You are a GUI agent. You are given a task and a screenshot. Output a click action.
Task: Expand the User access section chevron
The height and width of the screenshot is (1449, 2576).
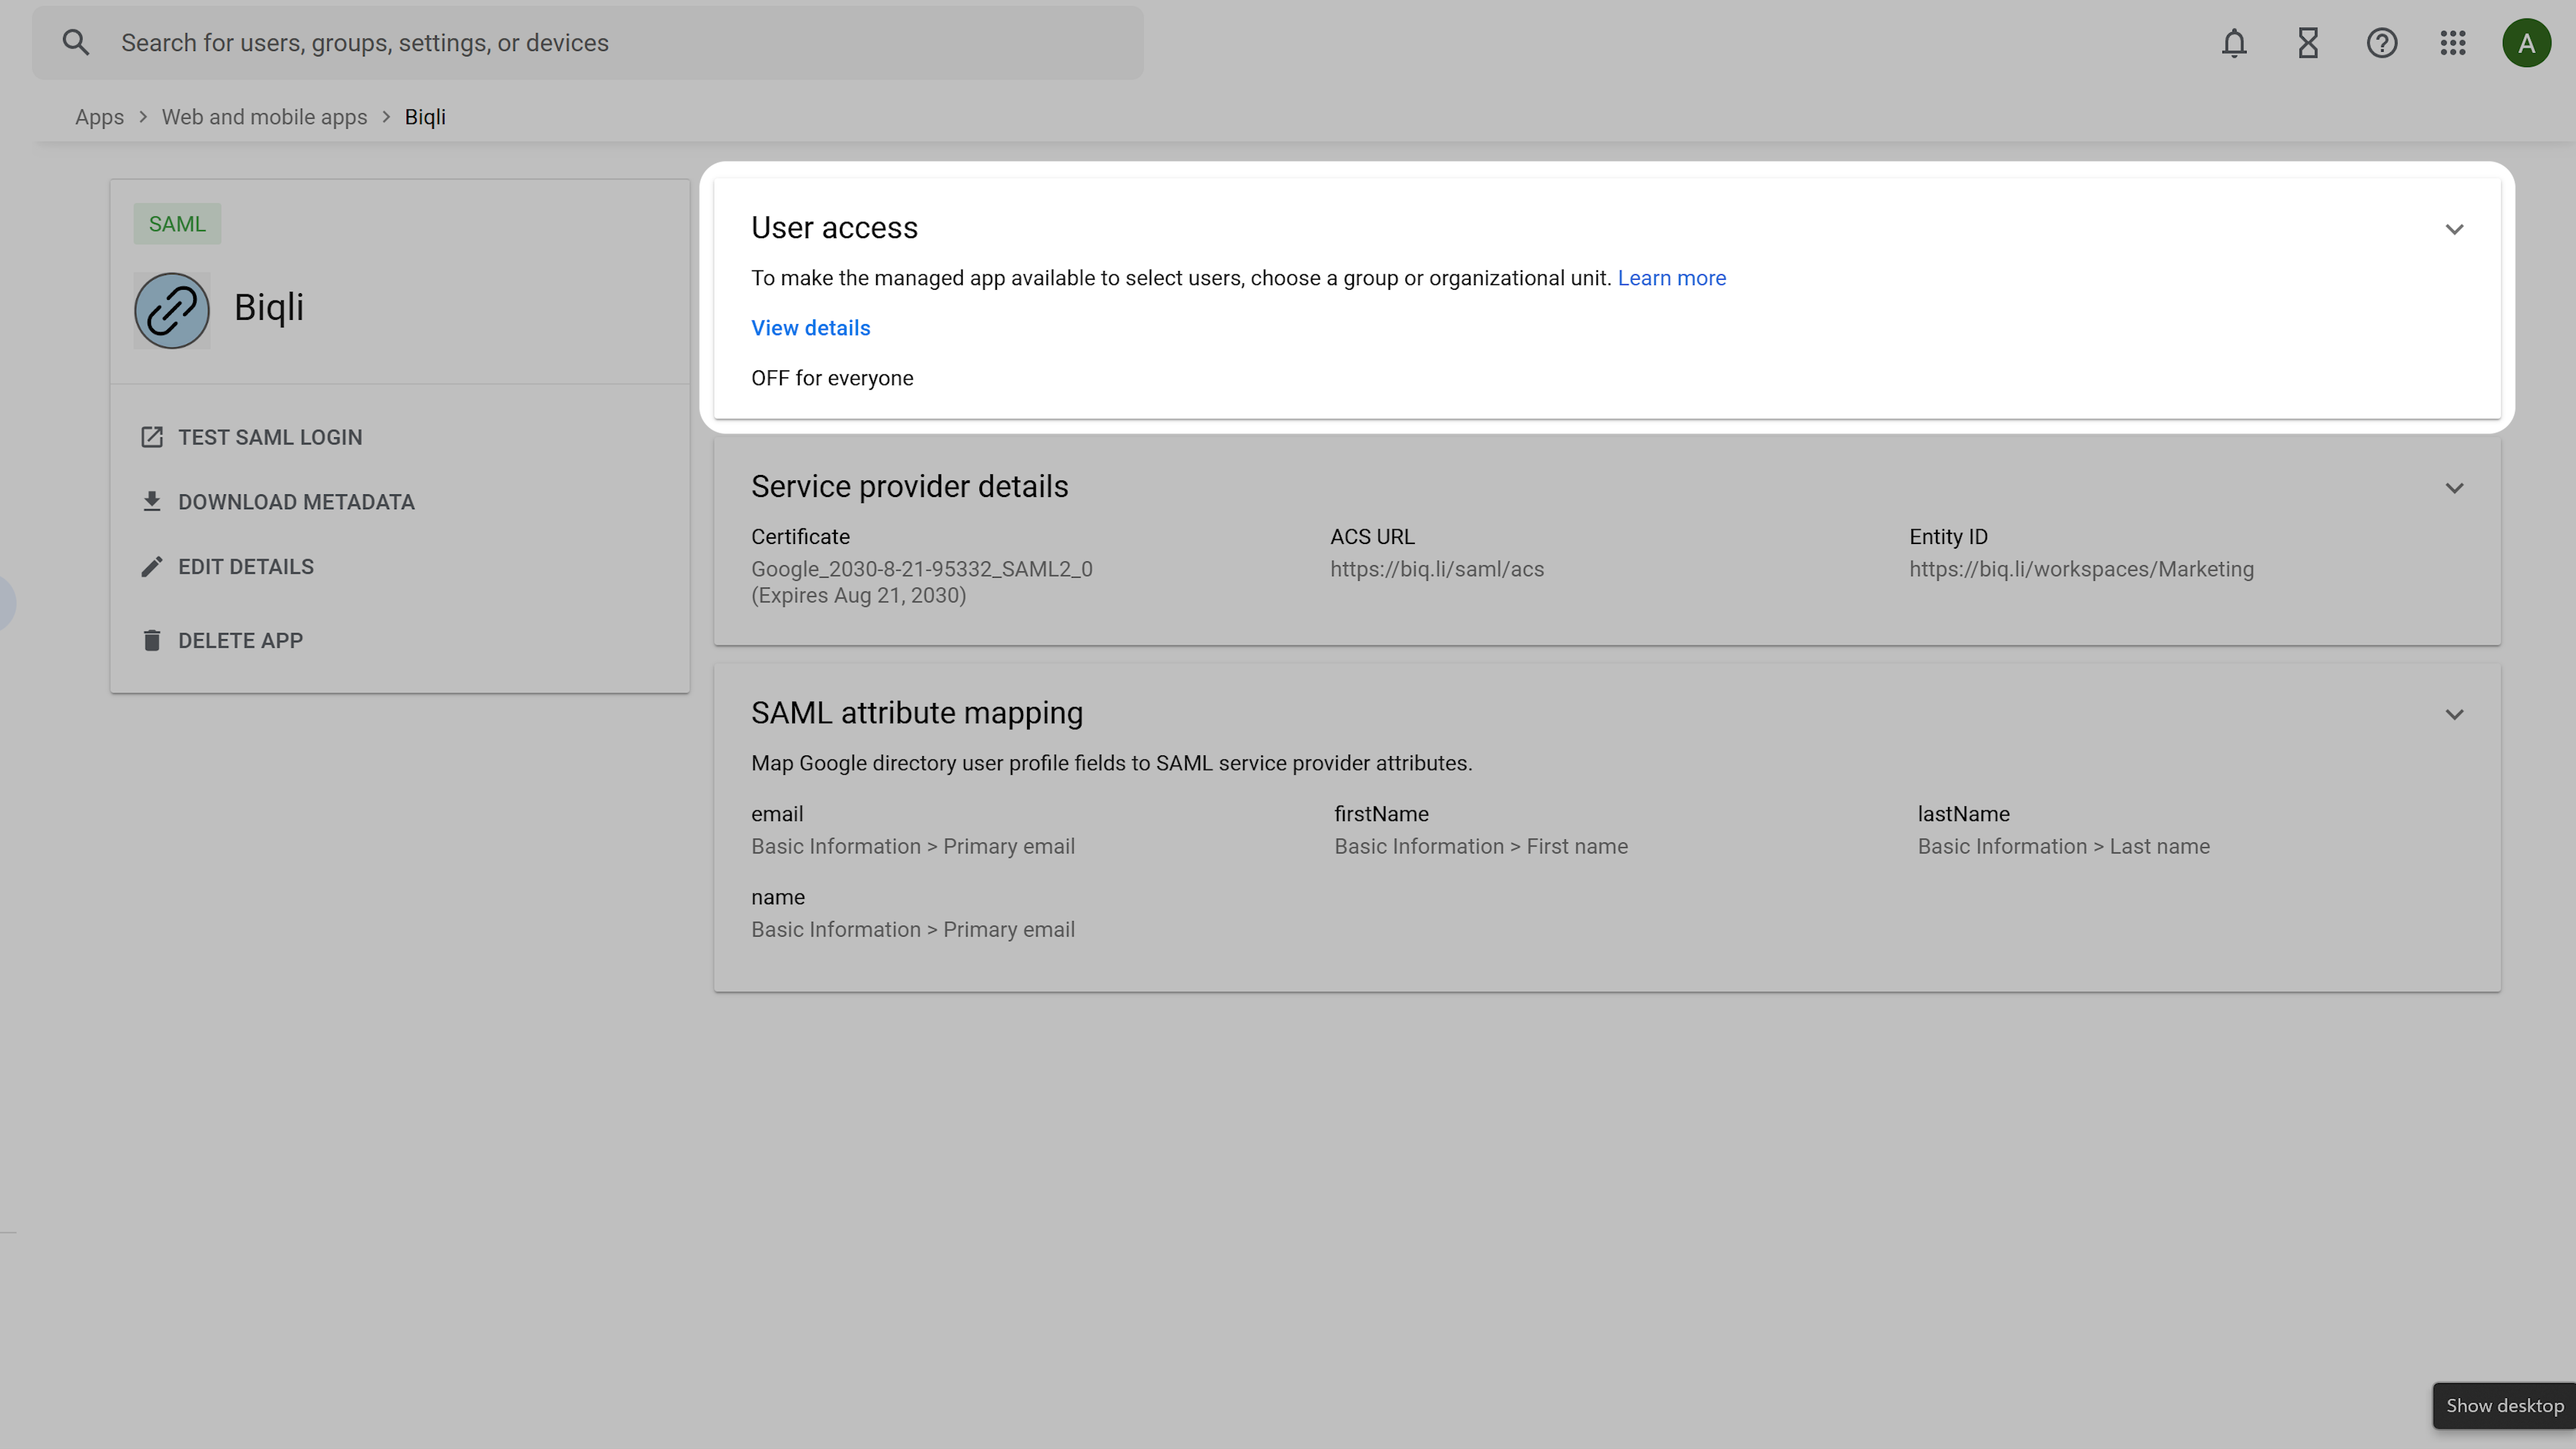(2454, 229)
